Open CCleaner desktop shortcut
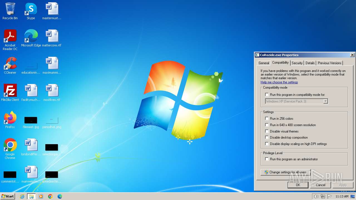 pyautogui.click(x=10, y=66)
